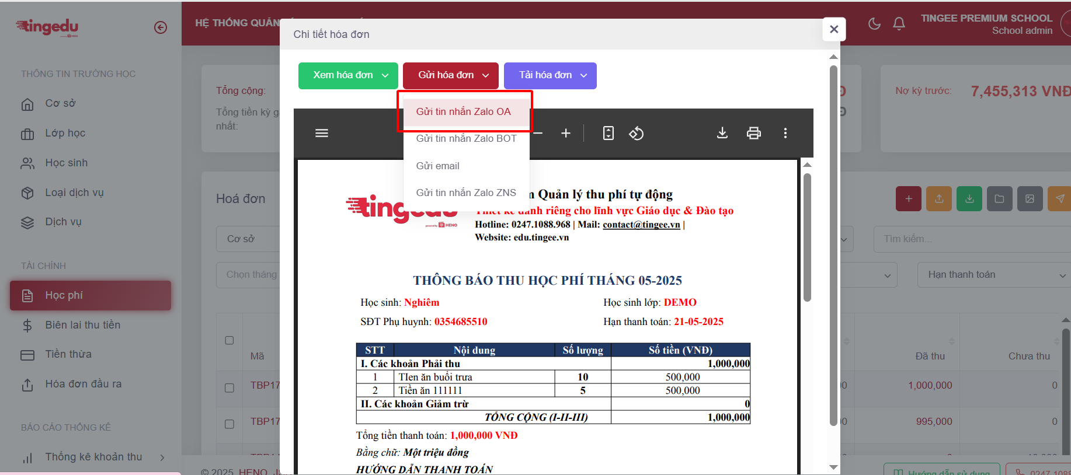Click the gray folder button
This screenshot has width=1071, height=475.
tap(1000, 199)
